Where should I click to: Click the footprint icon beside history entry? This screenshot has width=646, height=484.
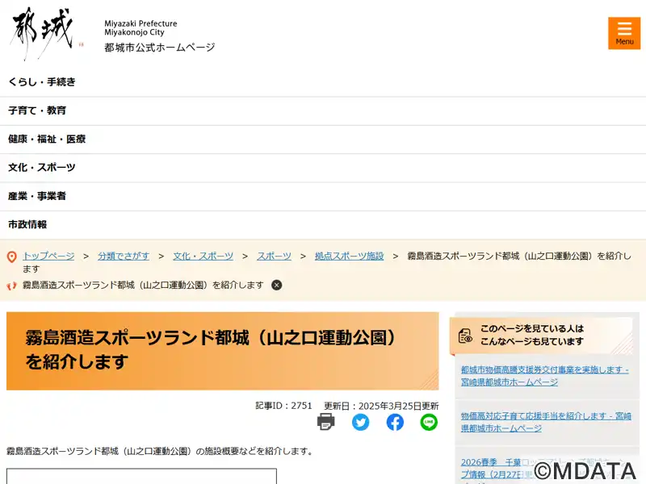[11, 286]
